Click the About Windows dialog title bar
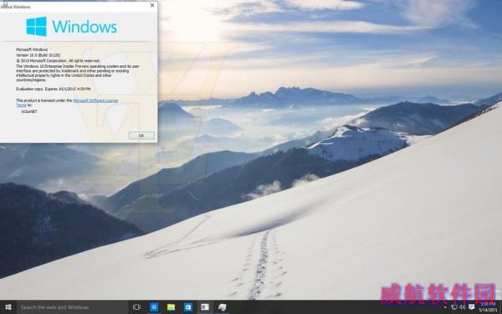 click(x=77, y=6)
